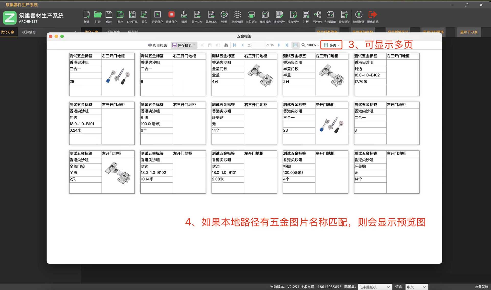Open the ERP订单 tool
491x290 pixels.
point(132,17)
